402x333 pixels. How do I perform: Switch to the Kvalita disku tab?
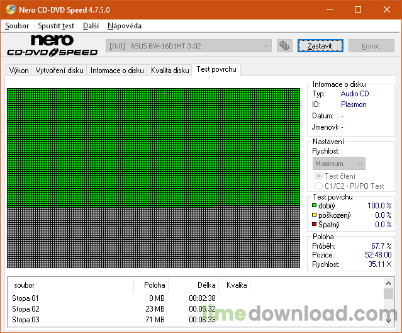click(170, 71)
